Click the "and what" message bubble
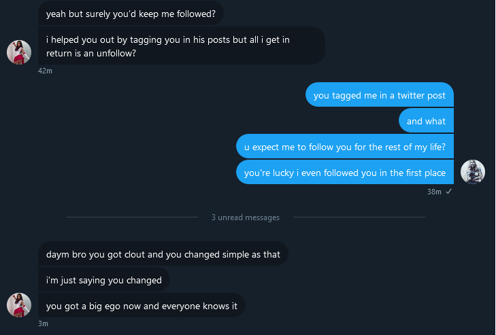Image resolution: width=496 pixels, height=335 pixels. (x=426, y=121)
